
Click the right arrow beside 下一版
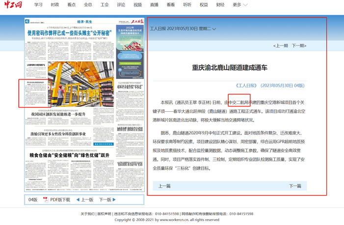click(114, 200)
